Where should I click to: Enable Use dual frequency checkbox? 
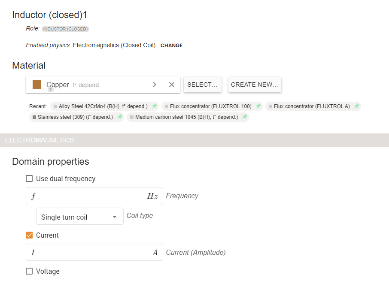tap(29, 178)
